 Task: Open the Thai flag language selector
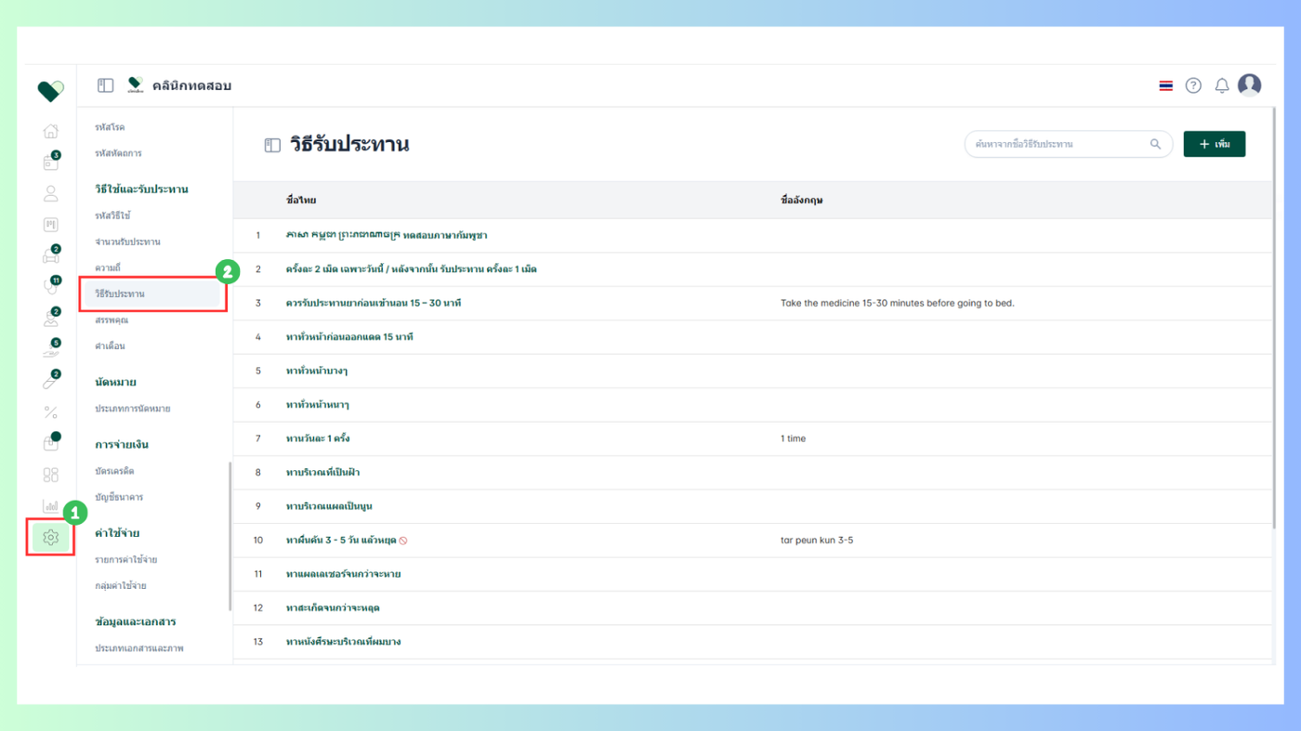pyautogui.click(x=1166, y=85)
